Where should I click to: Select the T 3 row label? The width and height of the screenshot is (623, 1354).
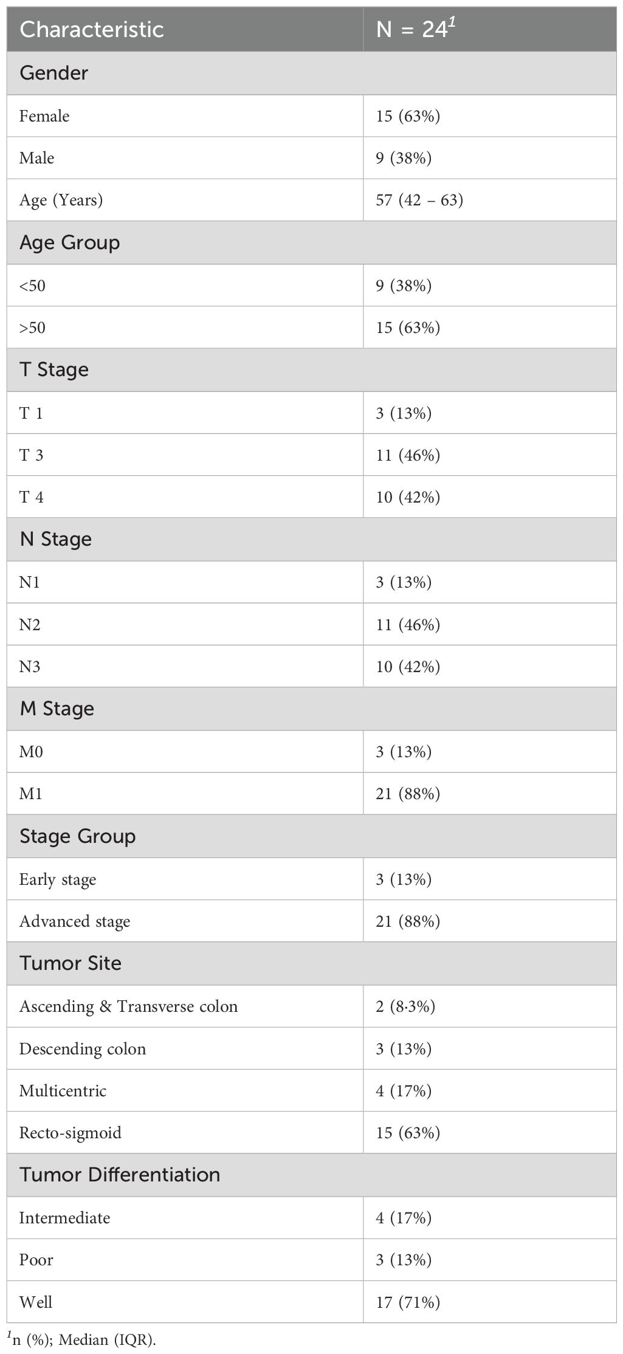32,455
